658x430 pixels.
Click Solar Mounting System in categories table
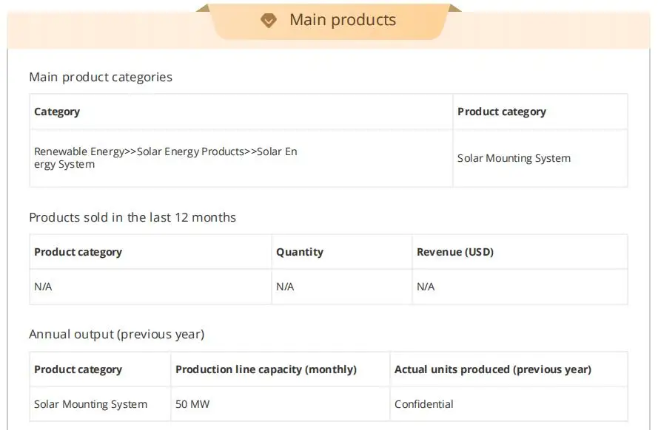pos(514,158)
